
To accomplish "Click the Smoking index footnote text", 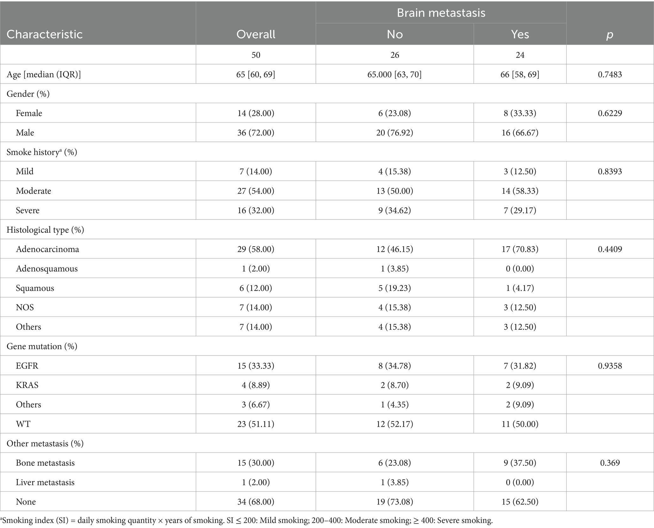I will (x=247, y=521).
